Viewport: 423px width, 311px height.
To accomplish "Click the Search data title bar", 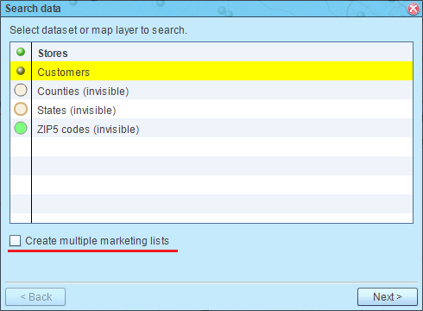I will [x=201, y=9].
